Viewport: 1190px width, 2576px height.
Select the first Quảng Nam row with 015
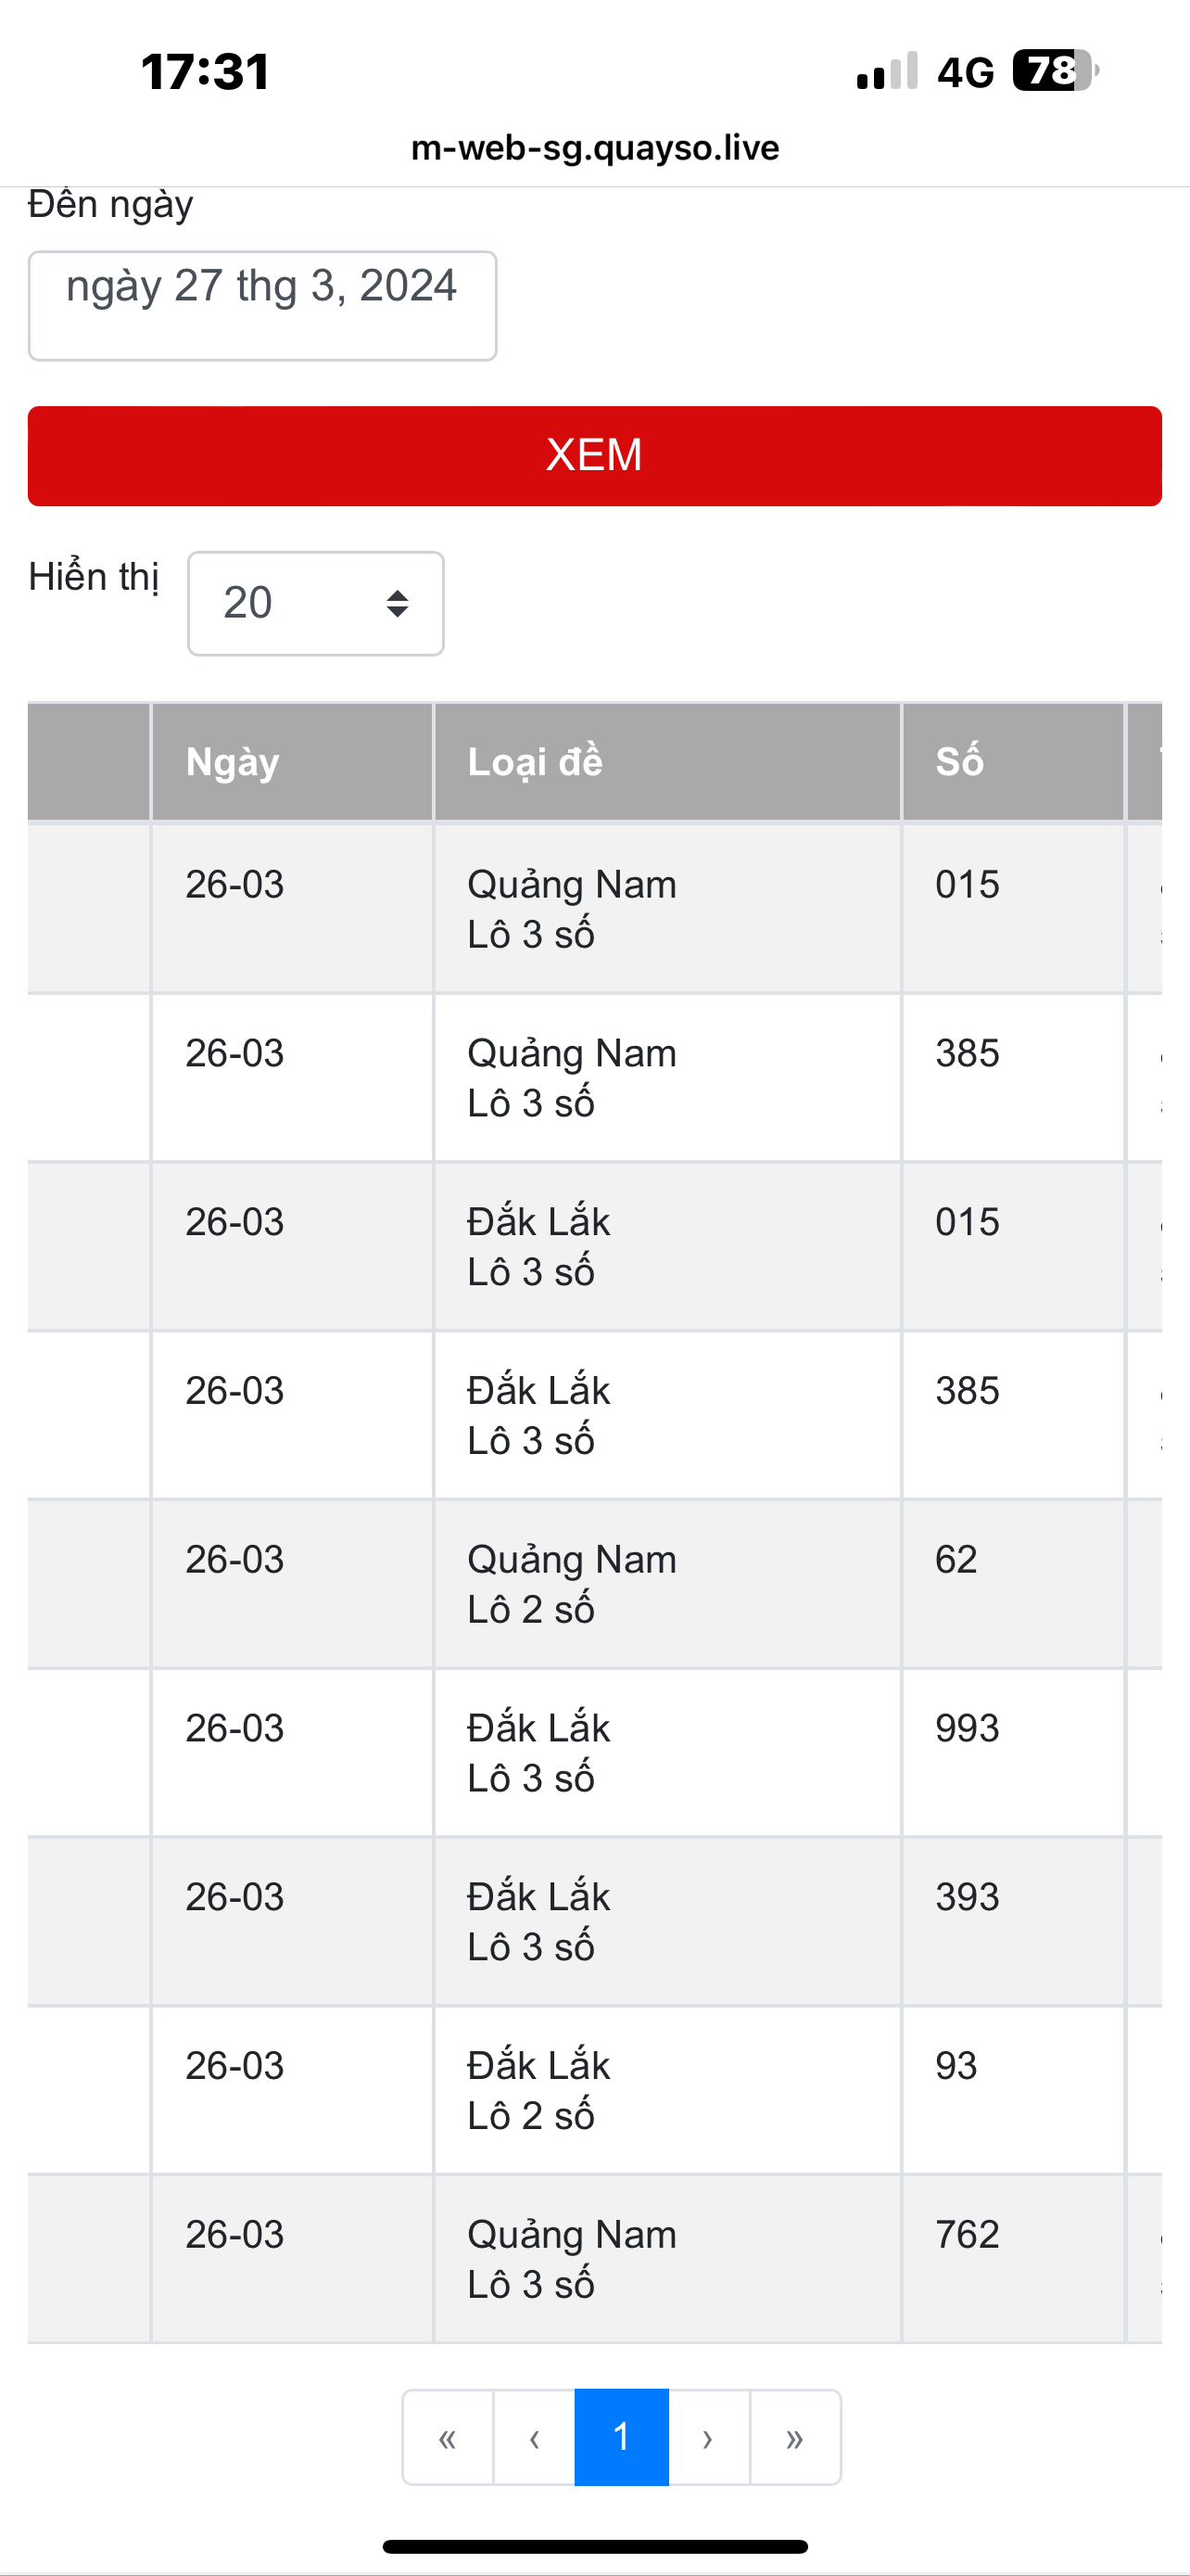(x=594, y=908)
